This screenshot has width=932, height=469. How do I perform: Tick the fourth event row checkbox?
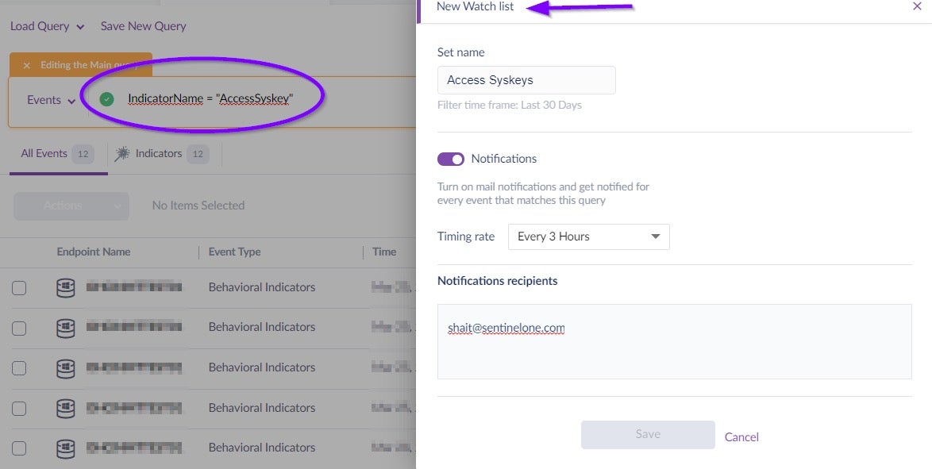19,409
